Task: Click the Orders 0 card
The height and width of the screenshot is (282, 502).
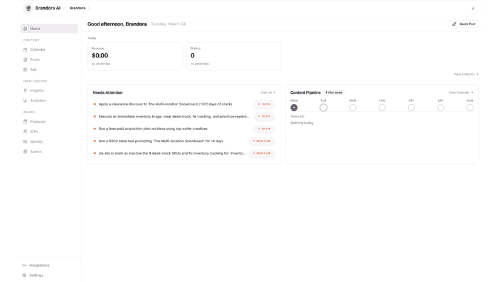Action: point(233,56)
